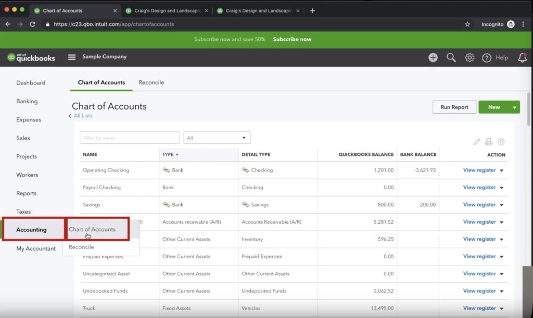This screenshot has width=533, height=318.
Task: View register for Truck account
Action: click(x=479, y=308)
